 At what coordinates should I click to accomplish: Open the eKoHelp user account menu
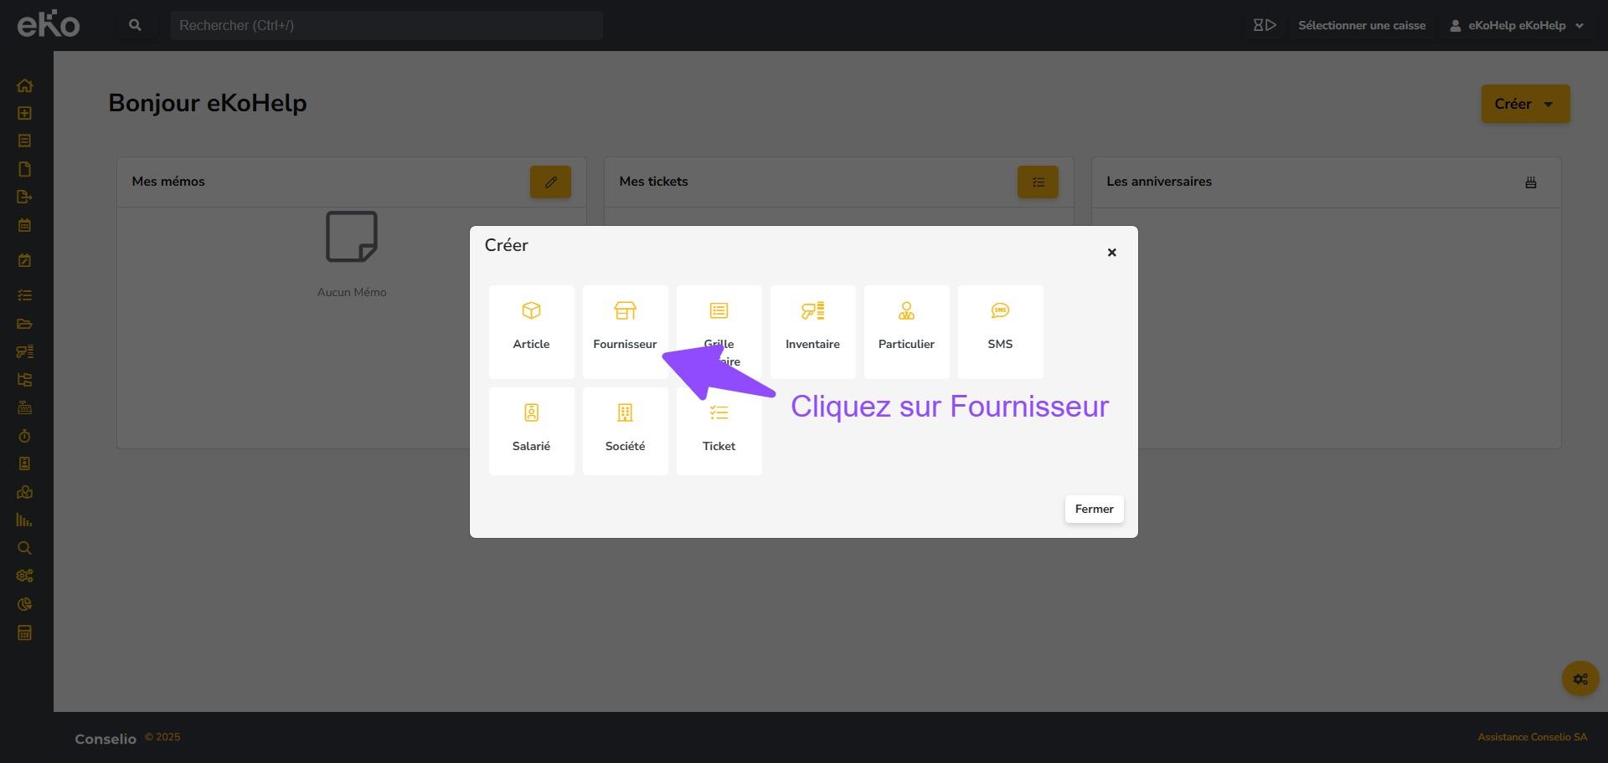click(x=1516, y=26)
